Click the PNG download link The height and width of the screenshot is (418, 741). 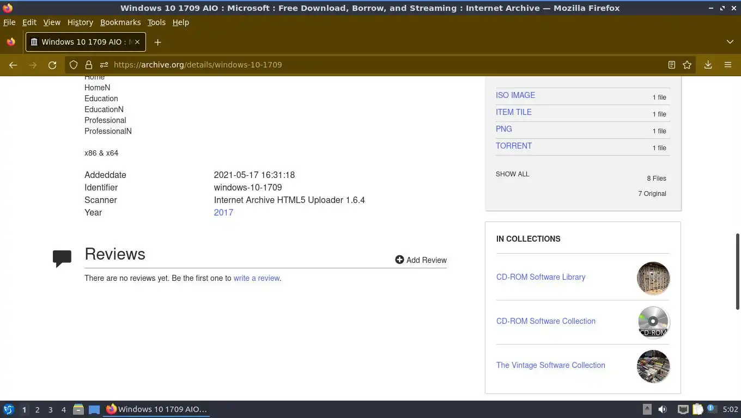504,129
